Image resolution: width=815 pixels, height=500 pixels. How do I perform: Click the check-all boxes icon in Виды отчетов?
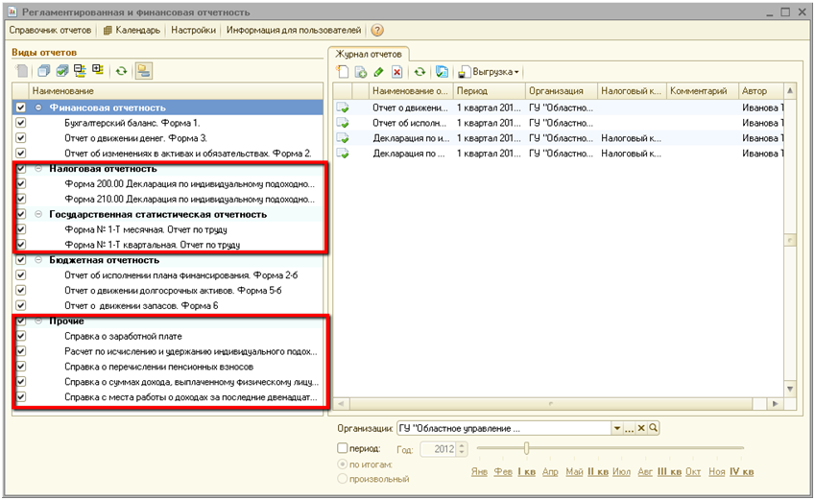(62, 70)
